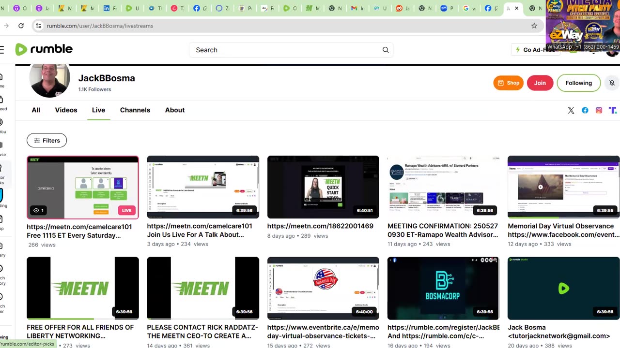Viewport: 620px width, 348px height.
Task: Open the BOSMACORP video thumbnail
Action: (443, 289)
